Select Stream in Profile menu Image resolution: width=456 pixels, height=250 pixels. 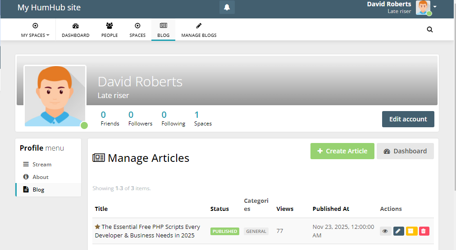(x=42, y=165)
